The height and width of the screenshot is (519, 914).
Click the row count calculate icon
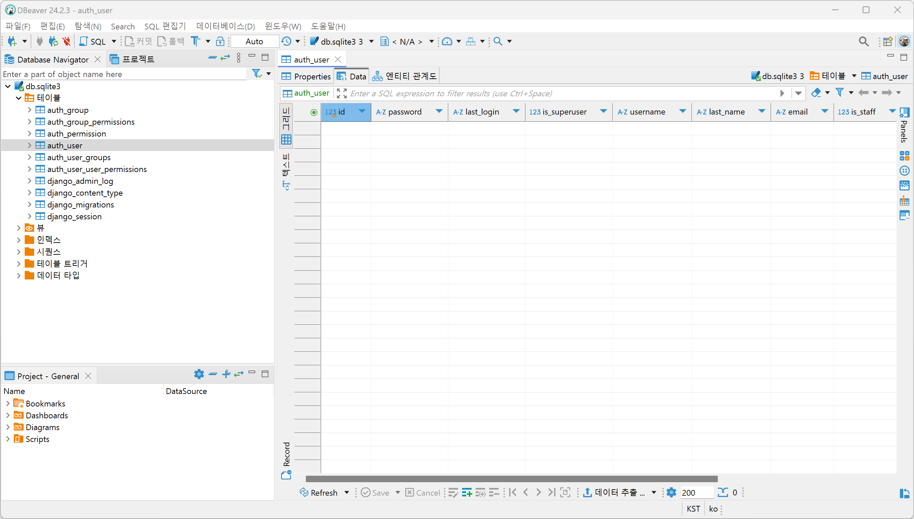[723, 492]
